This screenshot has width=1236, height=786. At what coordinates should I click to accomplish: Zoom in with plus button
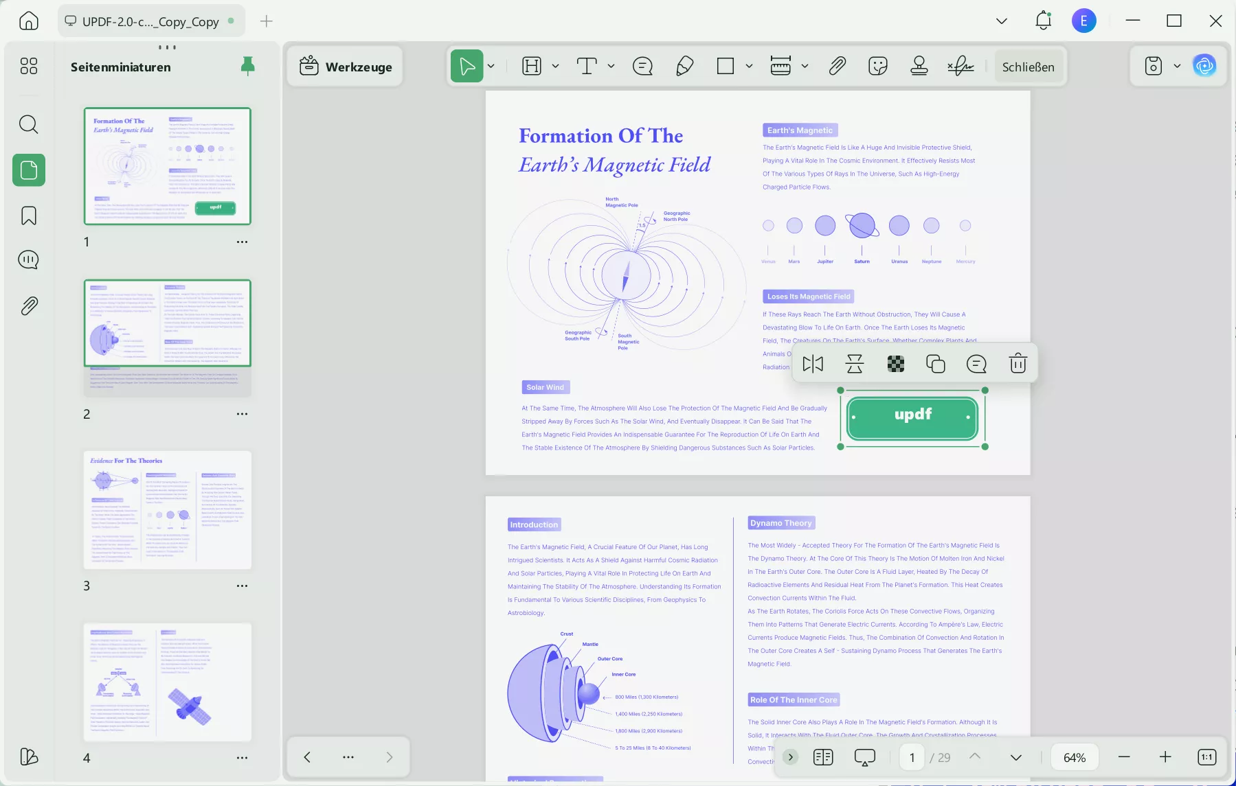coord(1165,757)
